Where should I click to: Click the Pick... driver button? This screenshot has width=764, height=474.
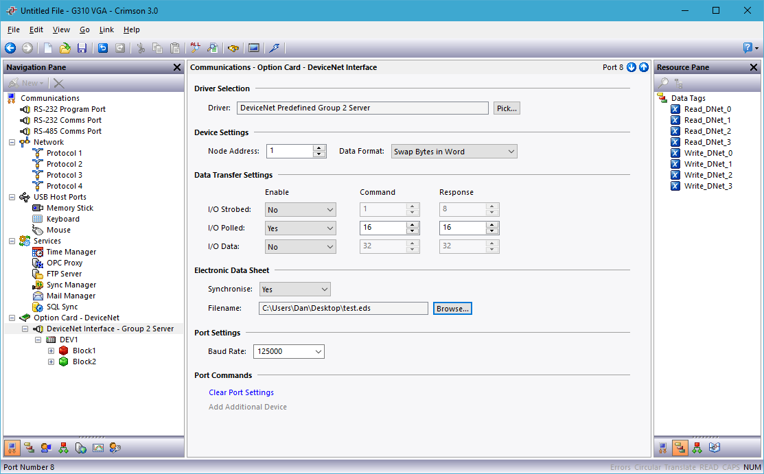coord(507,108)
